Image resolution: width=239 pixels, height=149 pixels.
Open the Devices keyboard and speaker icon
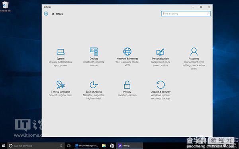[94, 52]
